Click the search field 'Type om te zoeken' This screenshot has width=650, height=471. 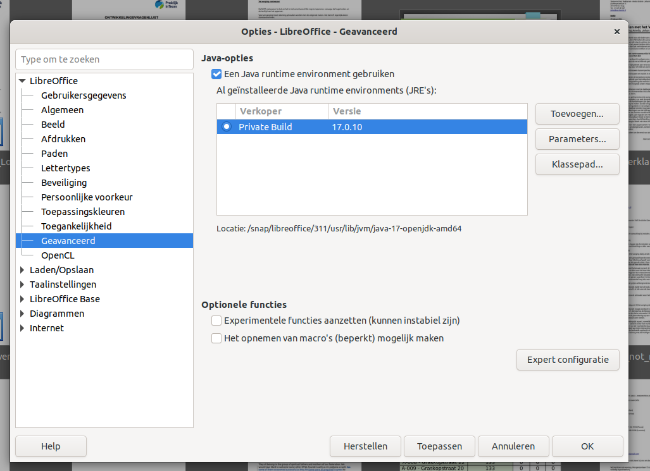pyautogui.click(x=104, y=59)
